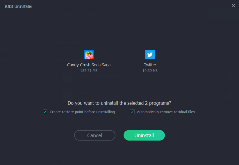Disable restore point creation via its checkmark
239x165 pixels.
(x=45, y=112)
